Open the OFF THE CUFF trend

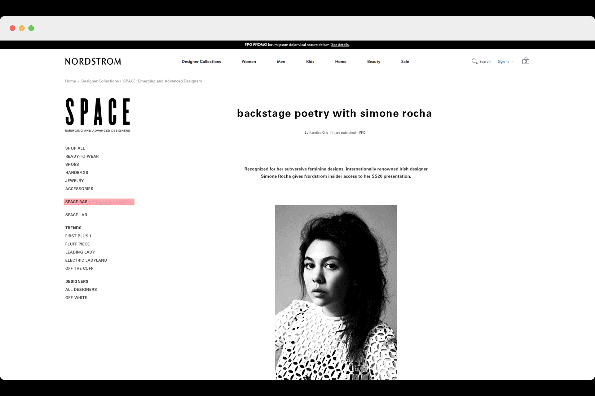pyautogui.click(x=79, y=268)
